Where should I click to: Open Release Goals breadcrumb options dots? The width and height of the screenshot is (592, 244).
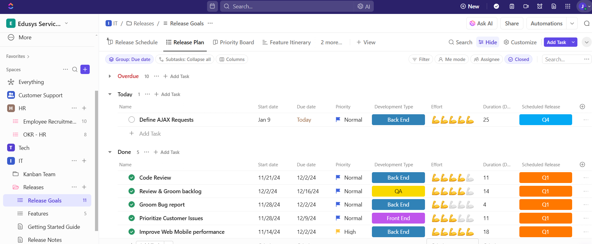coord(210,23)
